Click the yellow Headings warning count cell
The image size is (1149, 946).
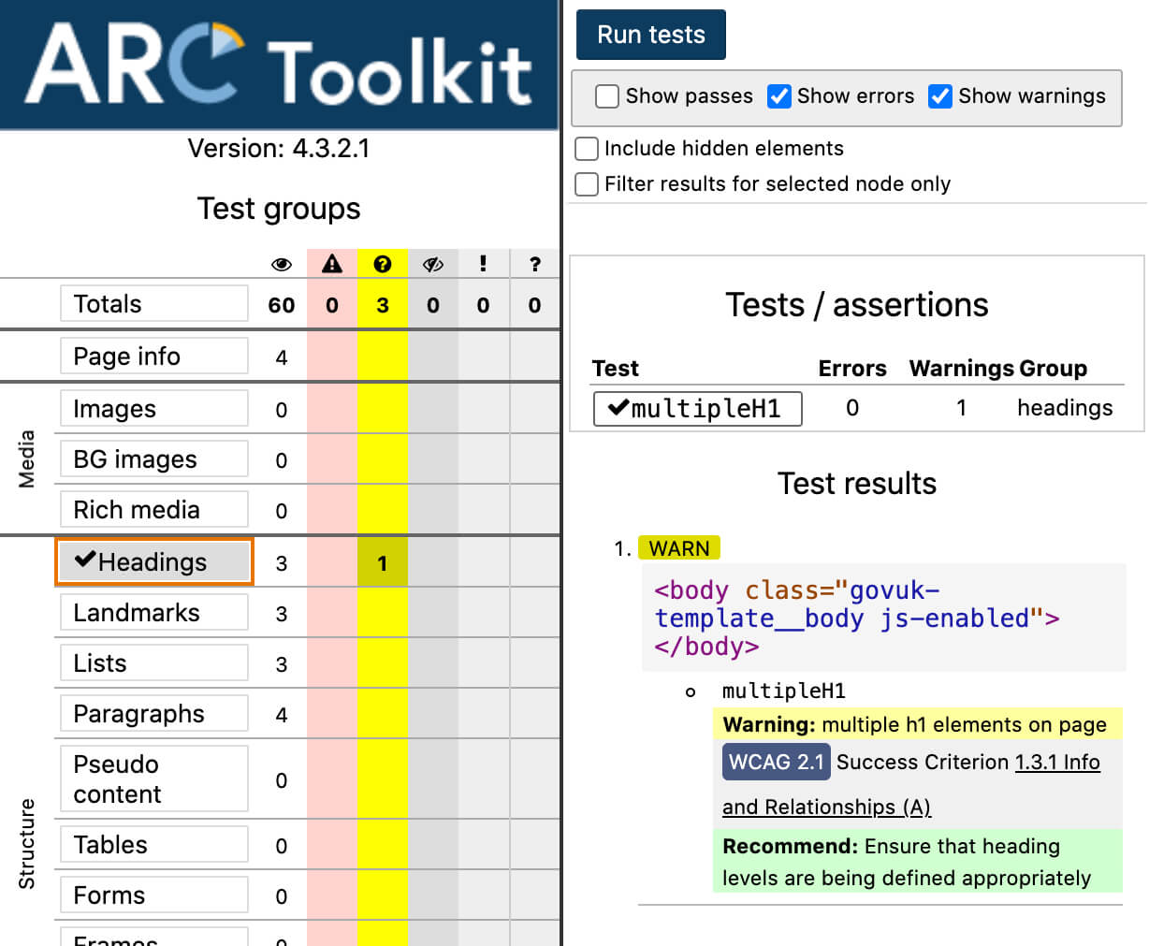point(382,563)
